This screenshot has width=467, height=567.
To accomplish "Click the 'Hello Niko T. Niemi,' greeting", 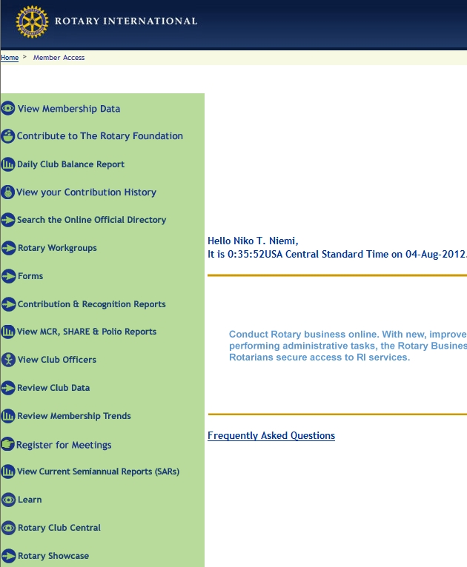I will pyautogui.click(x=253, y=241).
